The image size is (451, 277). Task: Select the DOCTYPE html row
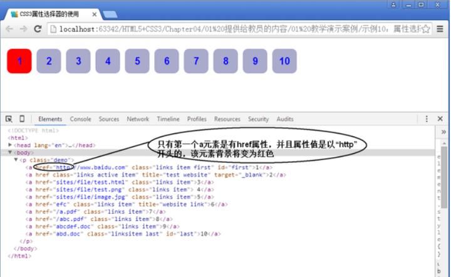(x=33, y=130)
